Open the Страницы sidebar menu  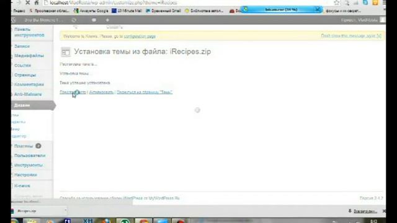tap(25, 75)
